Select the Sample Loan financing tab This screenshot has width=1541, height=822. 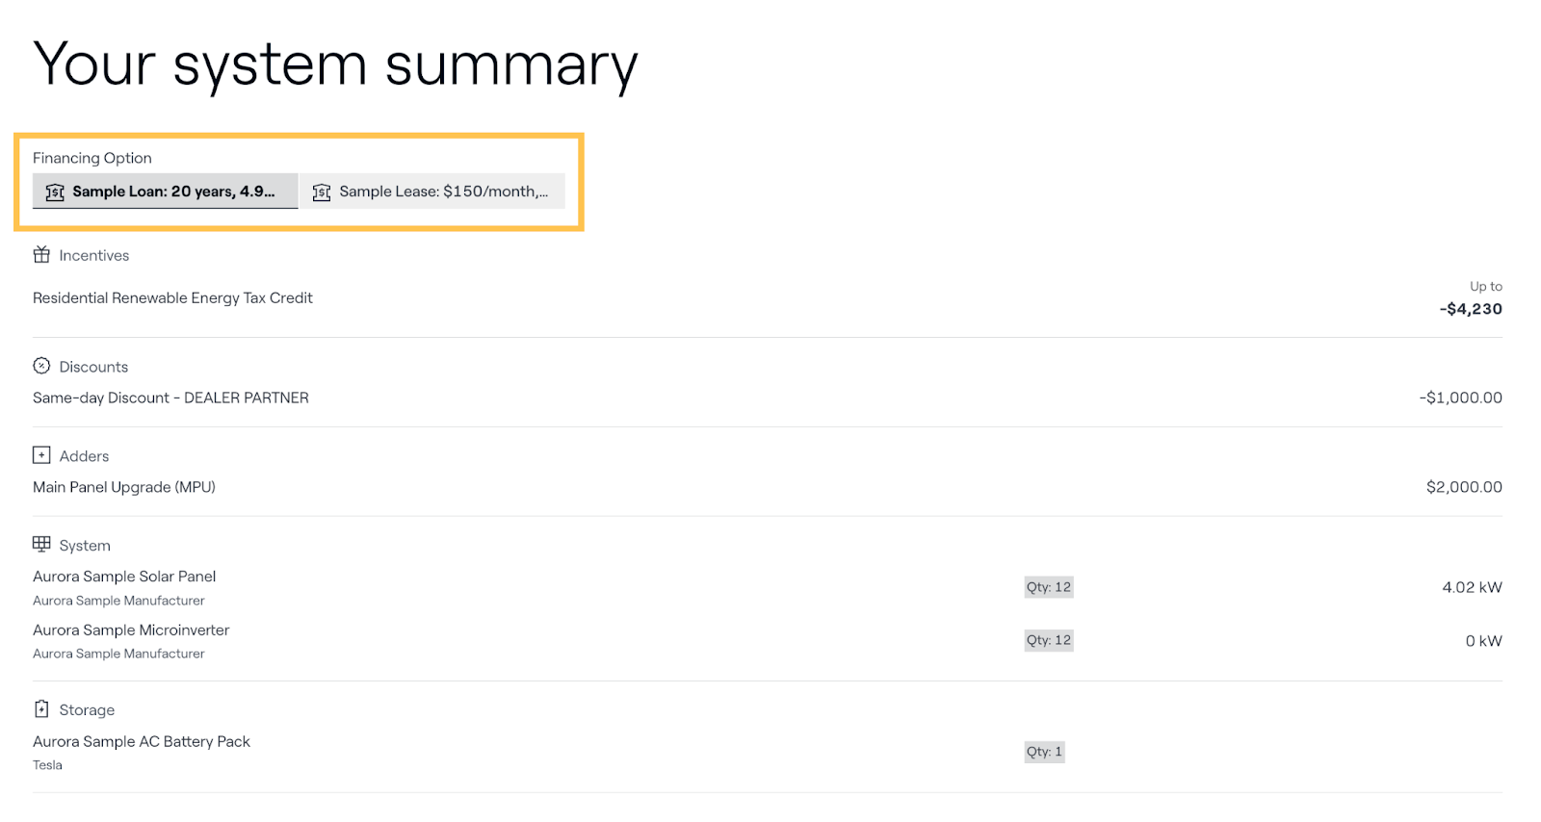click(166, 192)
